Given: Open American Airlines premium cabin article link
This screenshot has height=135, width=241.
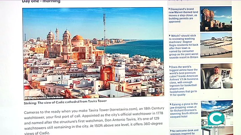Looking at the screenshot, I should pyautogui.click(x=184, y=81).
